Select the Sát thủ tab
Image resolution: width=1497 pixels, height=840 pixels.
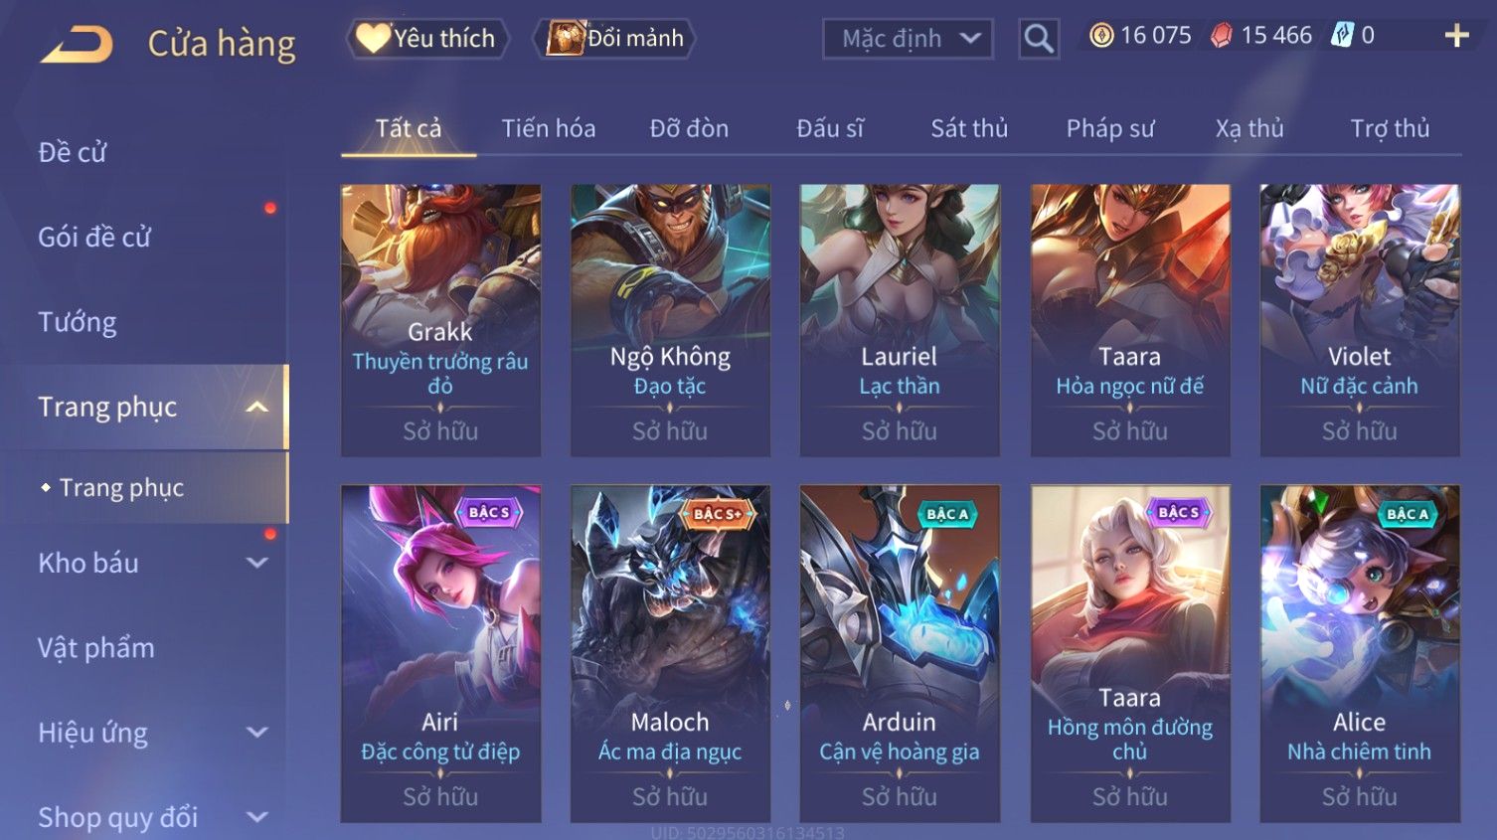(x=969, y=128)
